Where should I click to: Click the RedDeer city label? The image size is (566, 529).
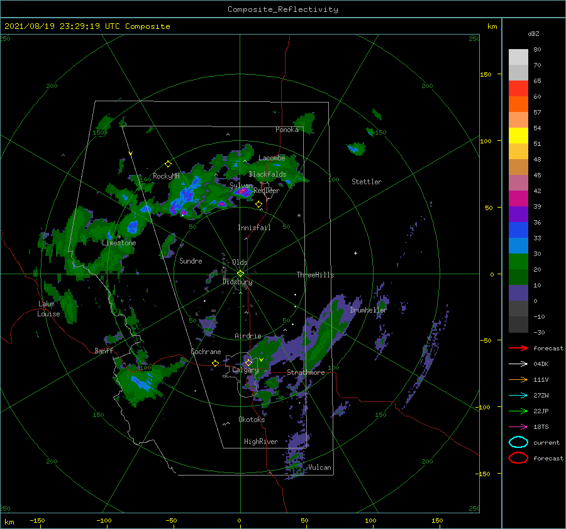267,191
